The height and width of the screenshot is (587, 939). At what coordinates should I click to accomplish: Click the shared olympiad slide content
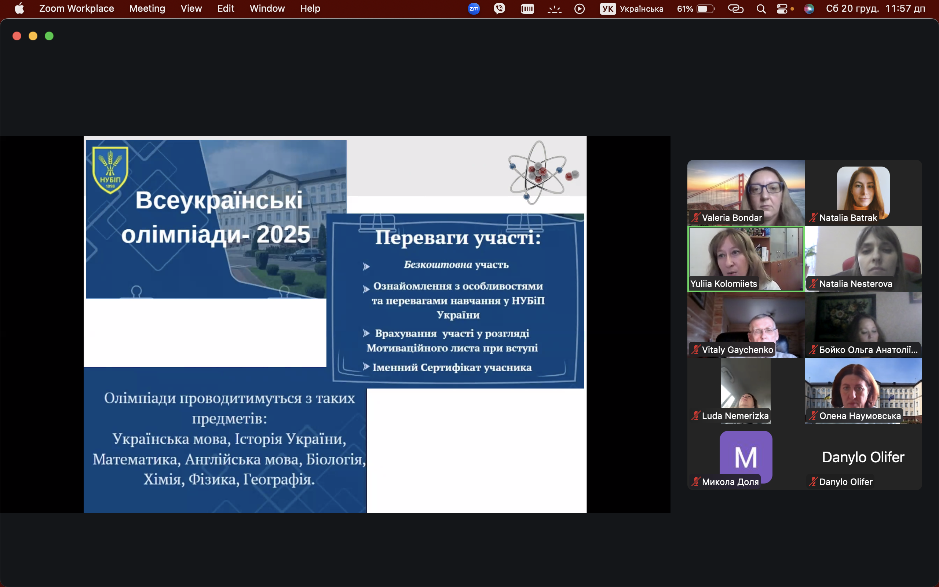click(335, 324)
